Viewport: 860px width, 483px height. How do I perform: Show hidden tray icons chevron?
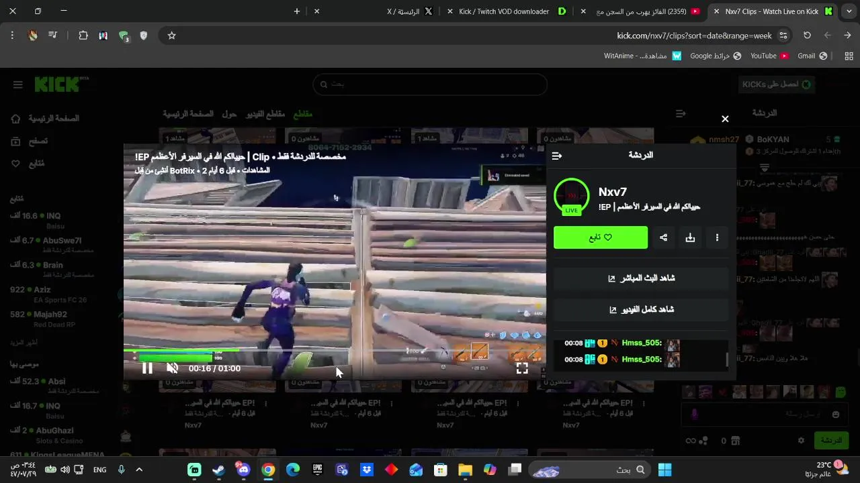pos(139,470)
